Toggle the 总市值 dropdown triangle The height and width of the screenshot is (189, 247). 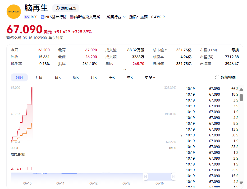click(x=166, y=50)
